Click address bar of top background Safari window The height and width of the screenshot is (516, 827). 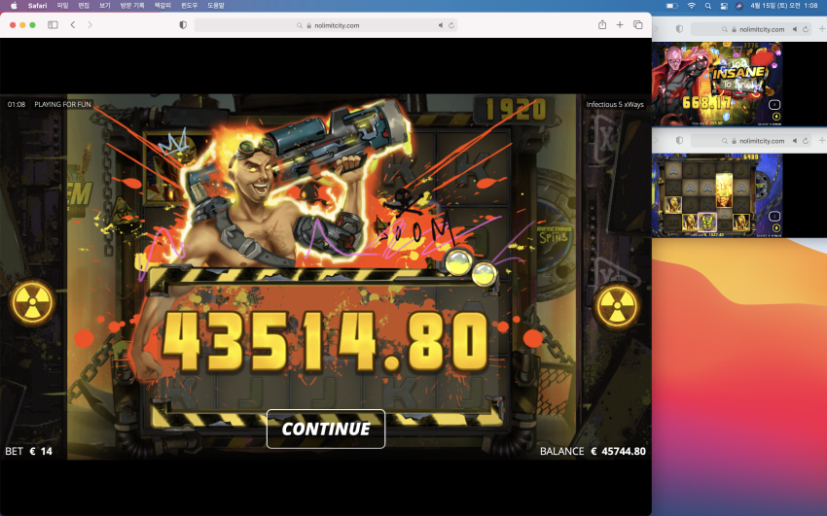coord(751,29)
